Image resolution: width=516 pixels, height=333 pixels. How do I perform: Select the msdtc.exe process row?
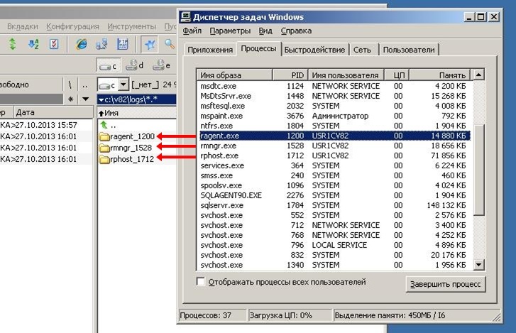coord(335,86)
